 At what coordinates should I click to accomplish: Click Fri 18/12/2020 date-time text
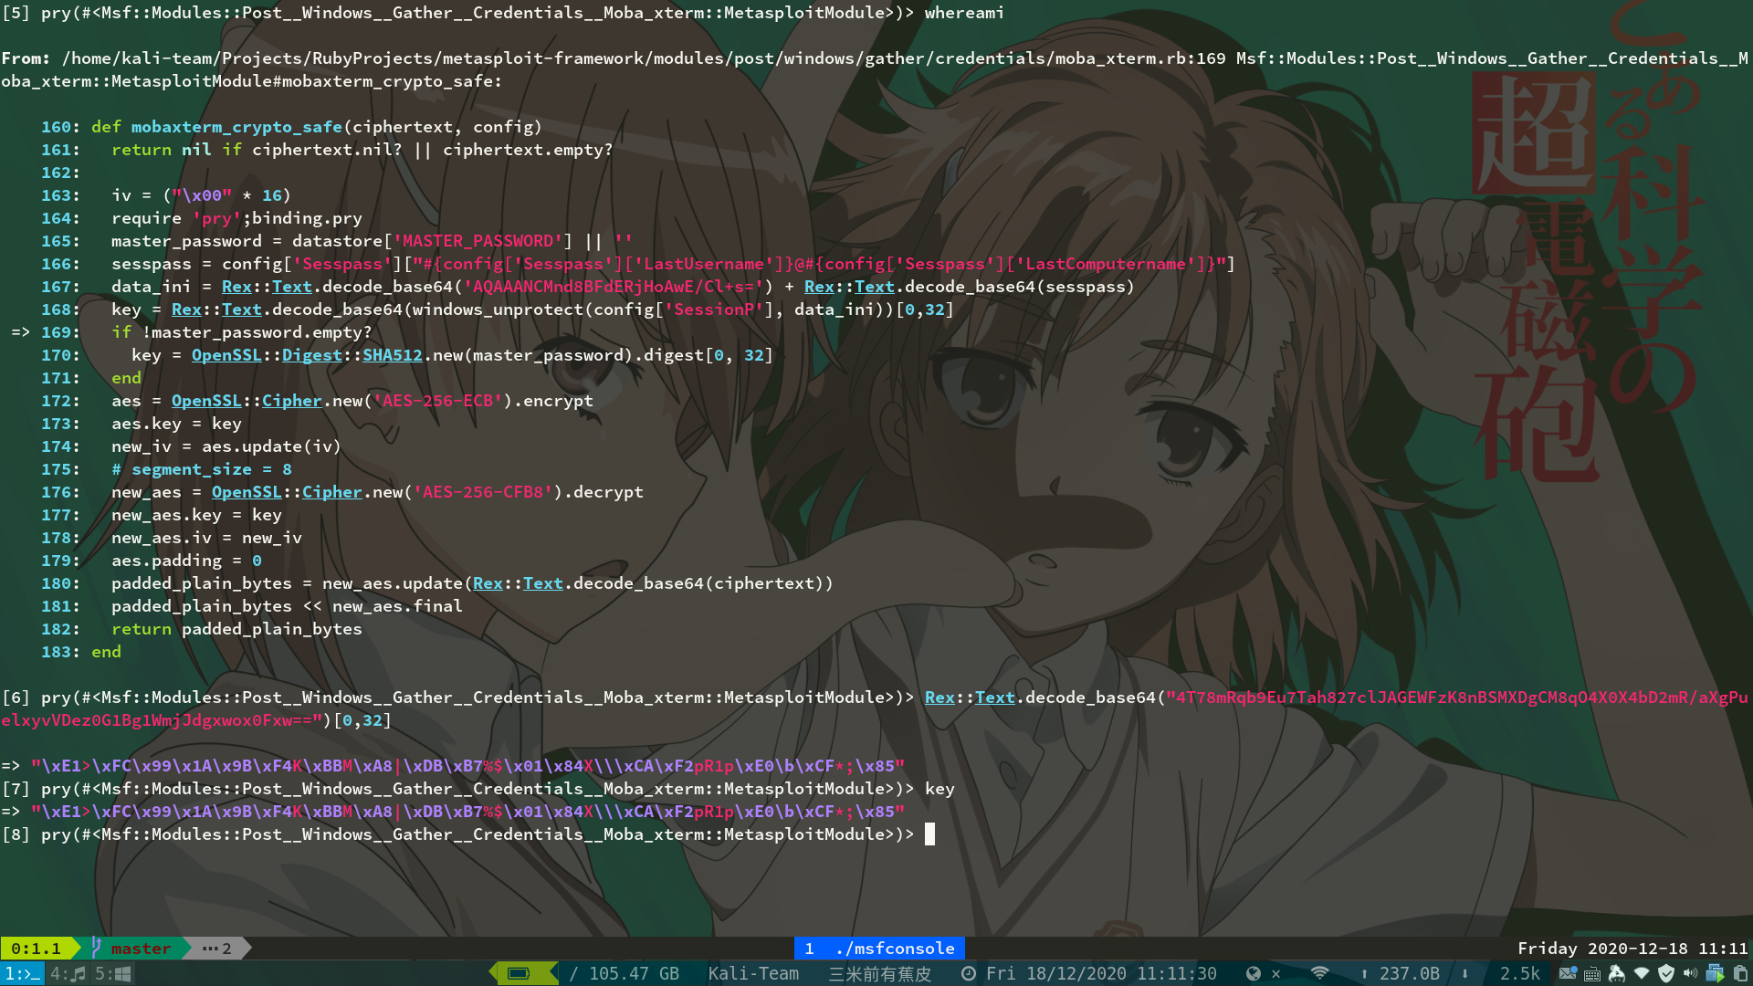[x=1101, y=974]
